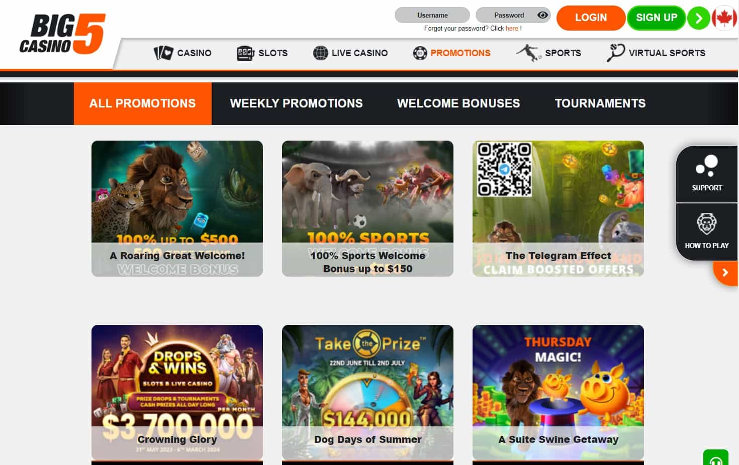Open The Telegram Effect promotion card
Viewport: 739px width, 465px height.
[x=558, y=208]
